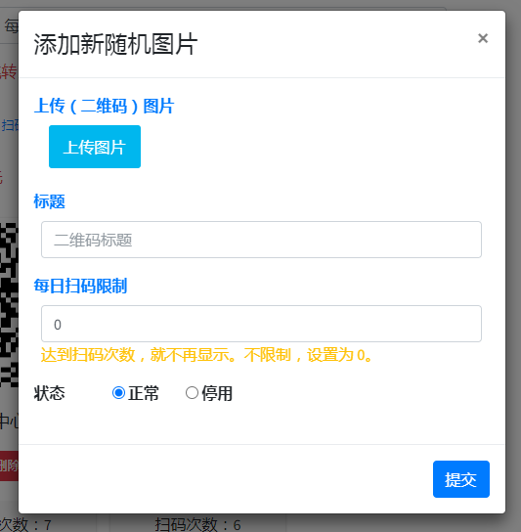The width and height of the screenshot is (521, 532).
Task: Click the 上传图片 upload button
Action: click(x=95, y=147)
